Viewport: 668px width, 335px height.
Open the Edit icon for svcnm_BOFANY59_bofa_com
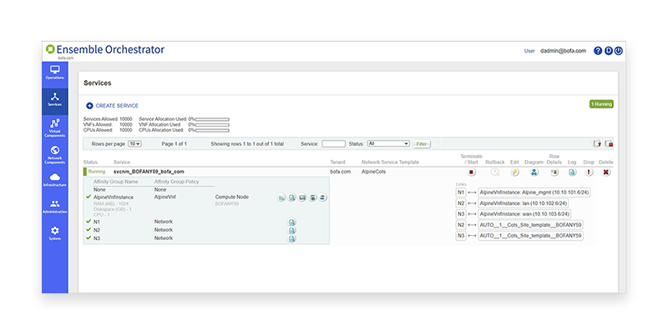[x=515, y=172]
